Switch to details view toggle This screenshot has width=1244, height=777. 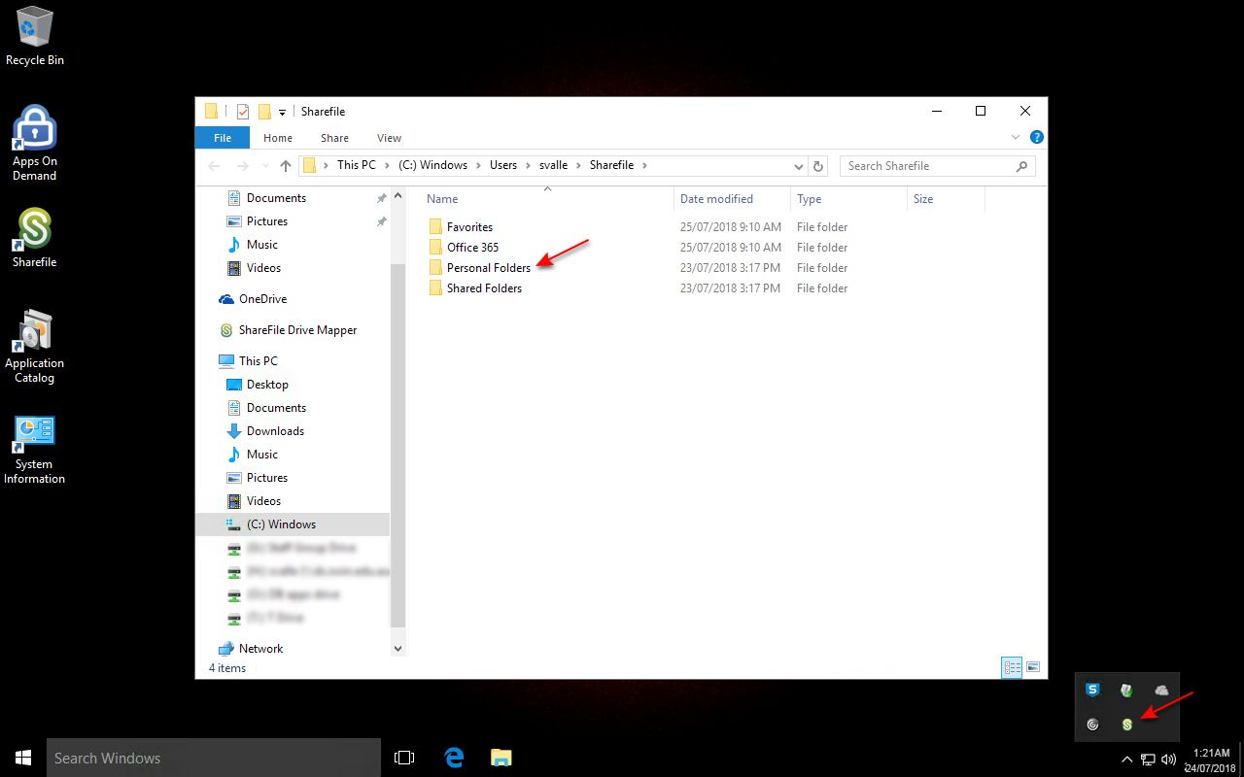(x=1012, y=668)
